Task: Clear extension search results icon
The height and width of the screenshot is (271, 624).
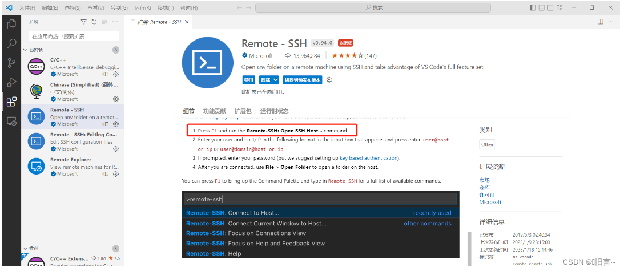Action: click(104, 22)
